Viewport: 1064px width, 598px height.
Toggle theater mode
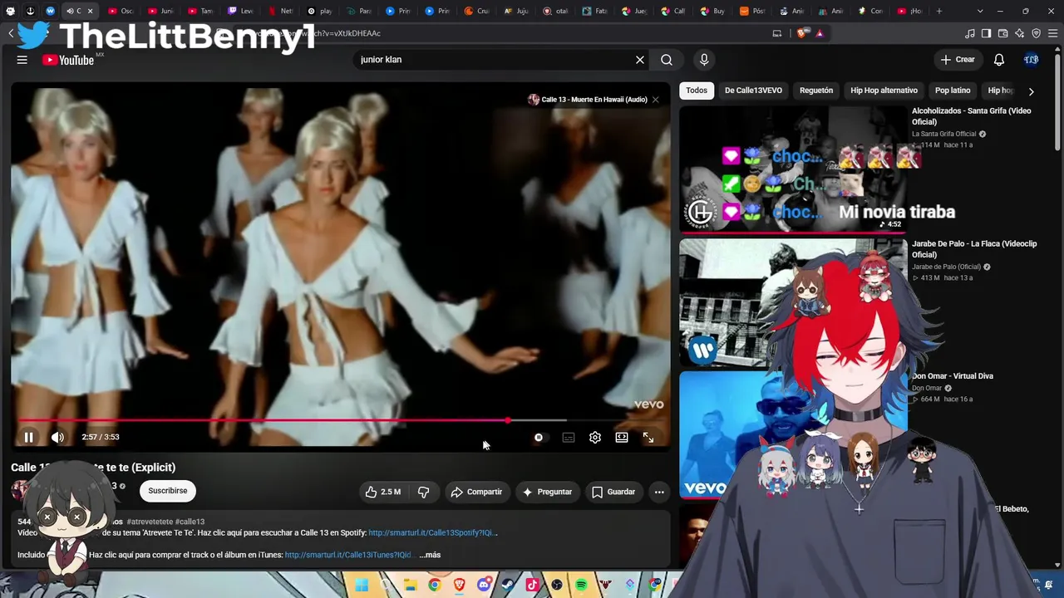click(622, 437)
